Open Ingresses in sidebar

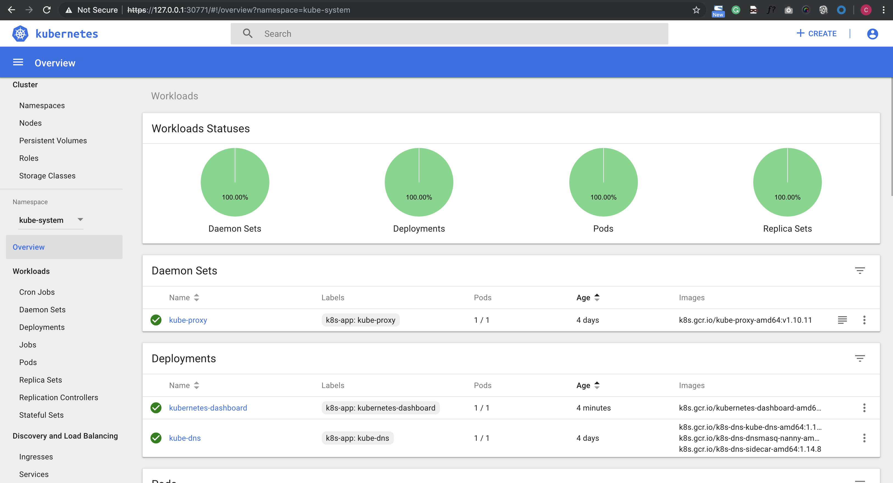click(x=36, y=457)
